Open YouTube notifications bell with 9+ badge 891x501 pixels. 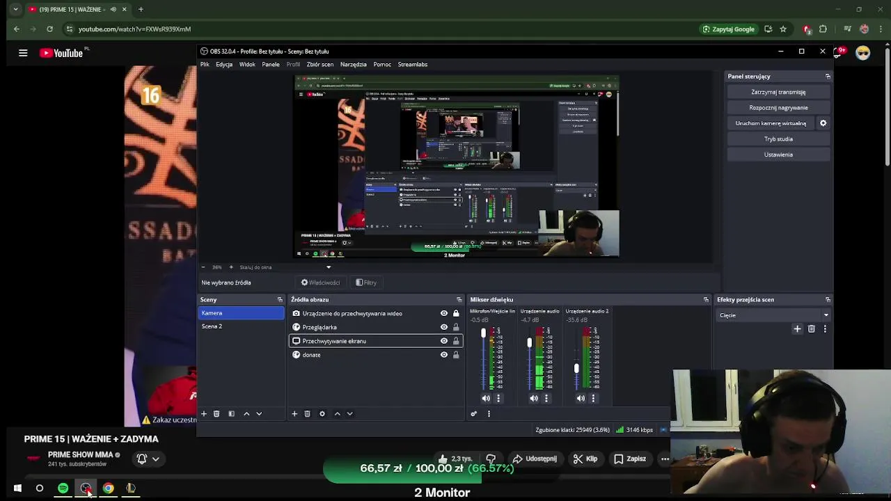[840, 52]
